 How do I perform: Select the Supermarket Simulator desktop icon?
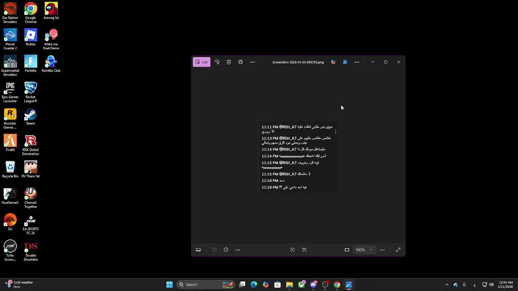click(10, 66)
